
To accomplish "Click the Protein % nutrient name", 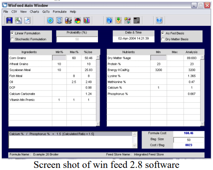I will (x=114, y=64).
